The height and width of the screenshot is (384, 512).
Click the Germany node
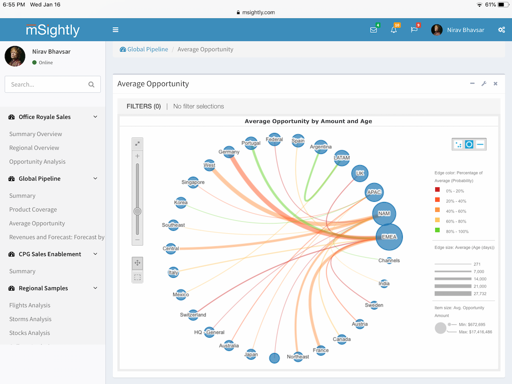pyautogui.click(x=229, y=152)
